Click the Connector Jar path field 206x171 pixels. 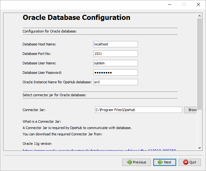[x=138, y=110]
